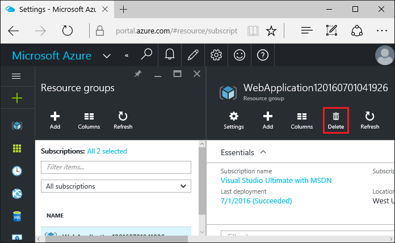Open Visual Studio Ultimate with MSDN link
395x243 pixels.
pyautogui.click(x=276, y=181)
